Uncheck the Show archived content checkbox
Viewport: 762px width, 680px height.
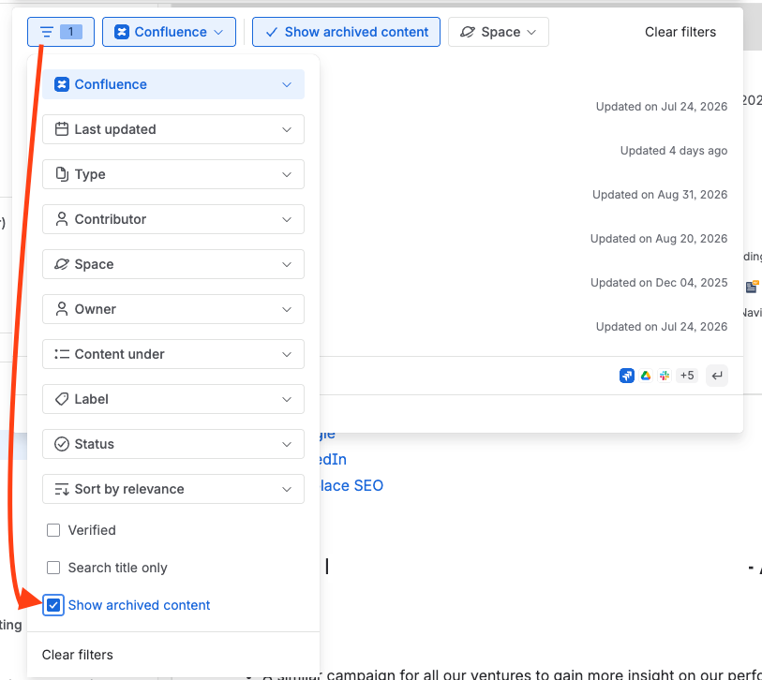coord(53,605)
